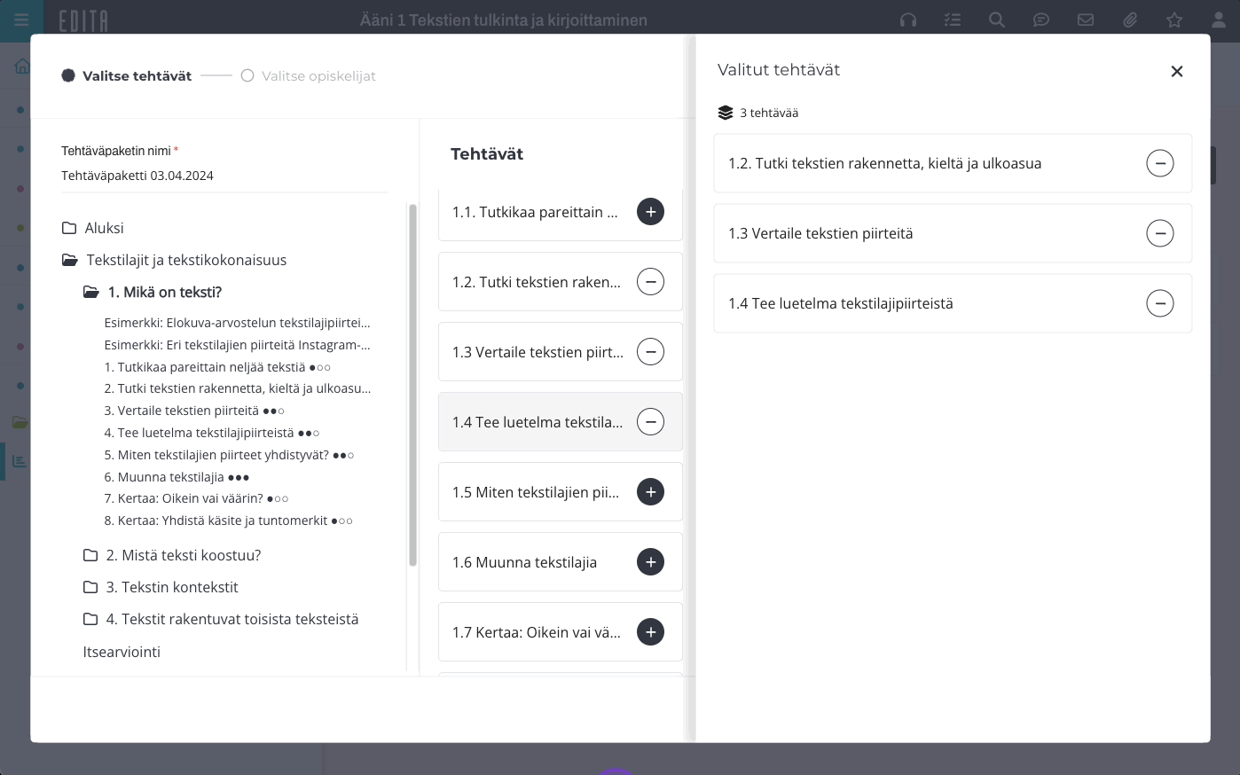Viewport: 1240px width, 775px height.
Task: Collapse the Tekstilajit ja tekstikokonaisuus folder
Action: tap(175, 260)
